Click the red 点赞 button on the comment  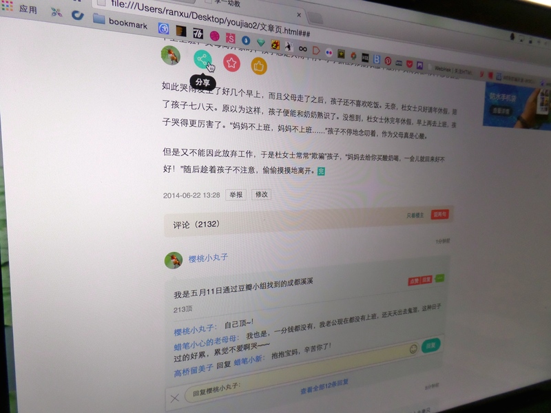click(414, 281)
